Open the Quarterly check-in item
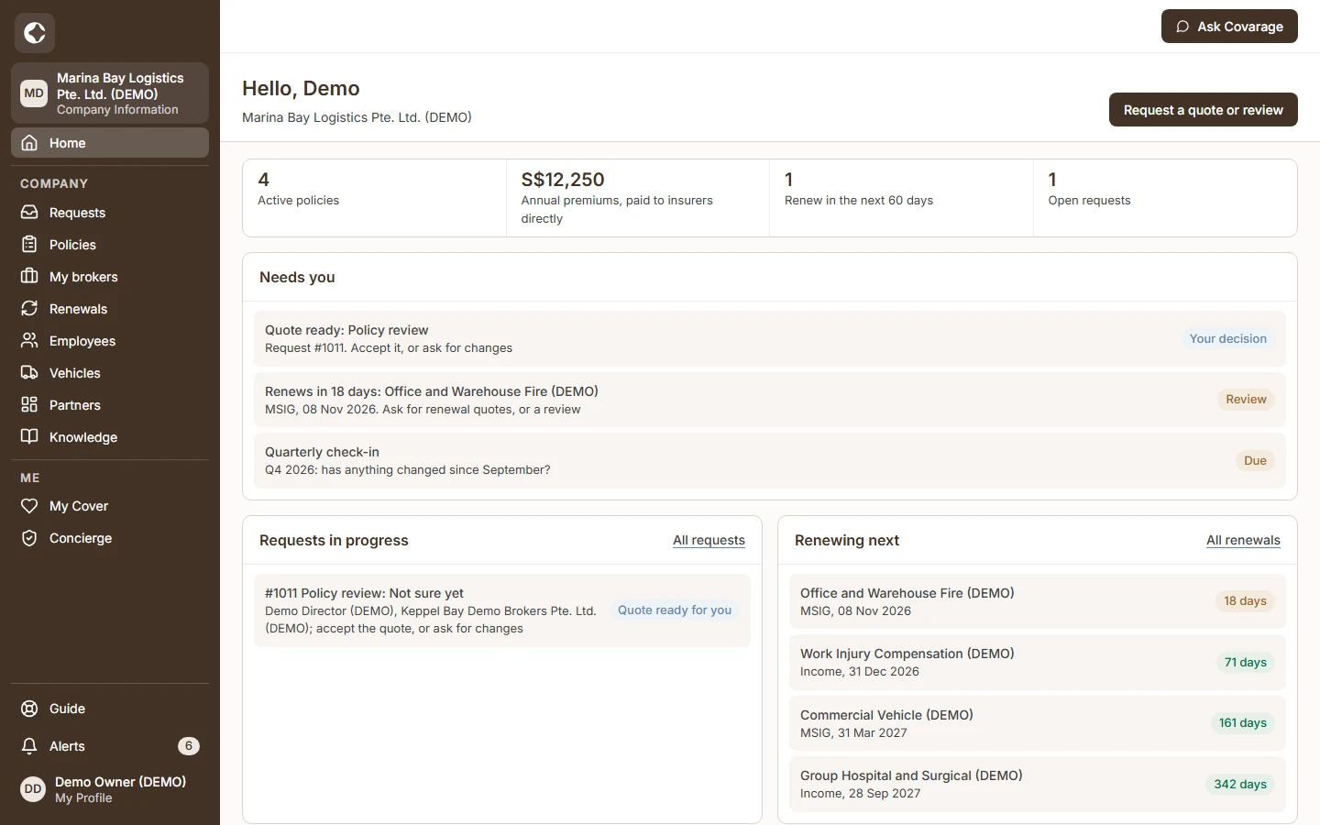 [x=770, y=461]
